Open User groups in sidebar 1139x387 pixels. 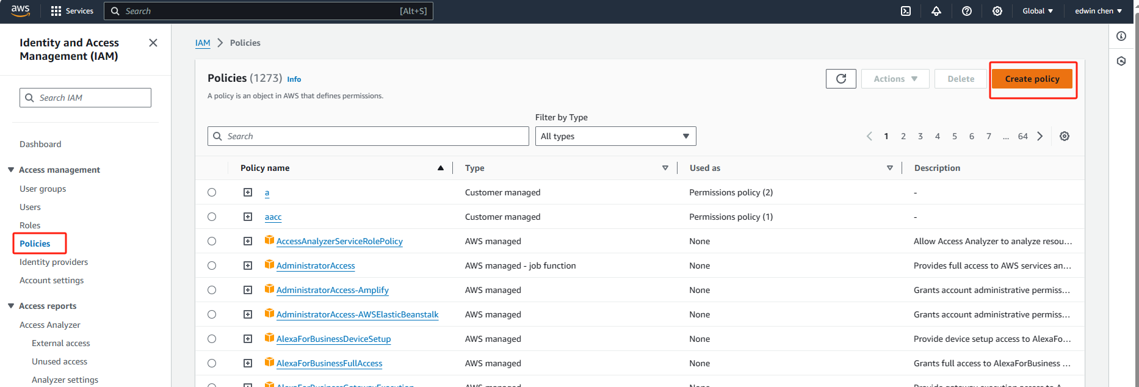tap(43, 189)
